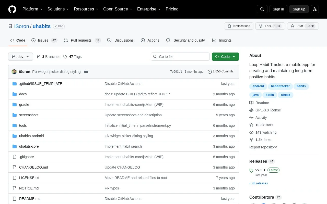Screen dimensions: 327x204
Task: Open the uhabits-android folder
Action: (31, 136)
